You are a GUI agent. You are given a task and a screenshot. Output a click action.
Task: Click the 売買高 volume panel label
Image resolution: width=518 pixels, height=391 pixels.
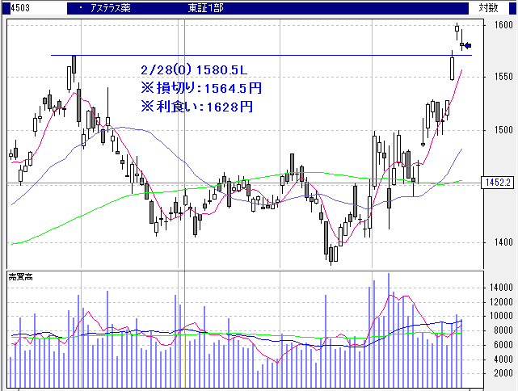point(20,277)
